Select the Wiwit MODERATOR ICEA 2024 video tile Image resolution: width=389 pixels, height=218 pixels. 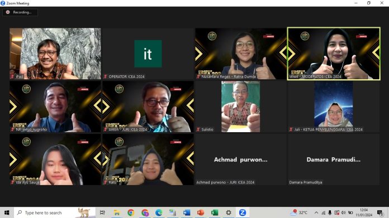pyautogui.click(x=334, y=54)
